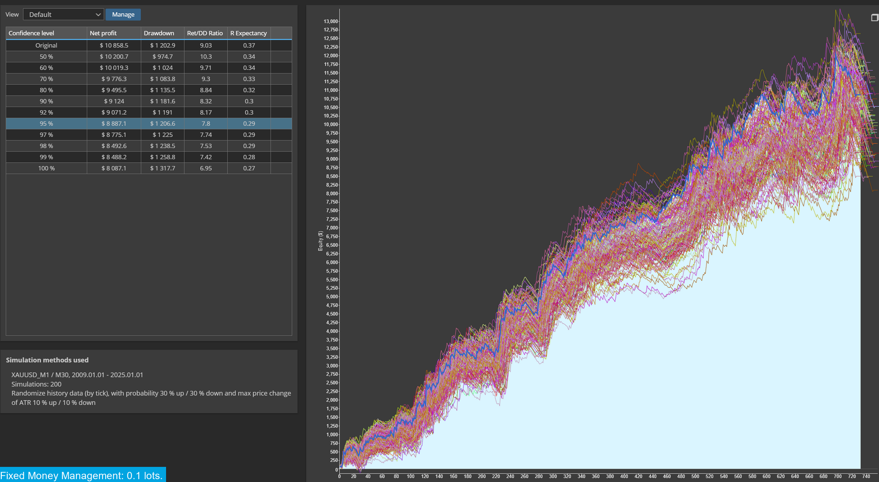Select the Original results row

[x=149, y=45]
